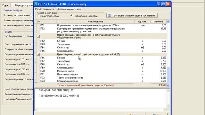Viewport: 205px width, 115px height.
Task: Click the total value 138,20
Action: point(162,85)
